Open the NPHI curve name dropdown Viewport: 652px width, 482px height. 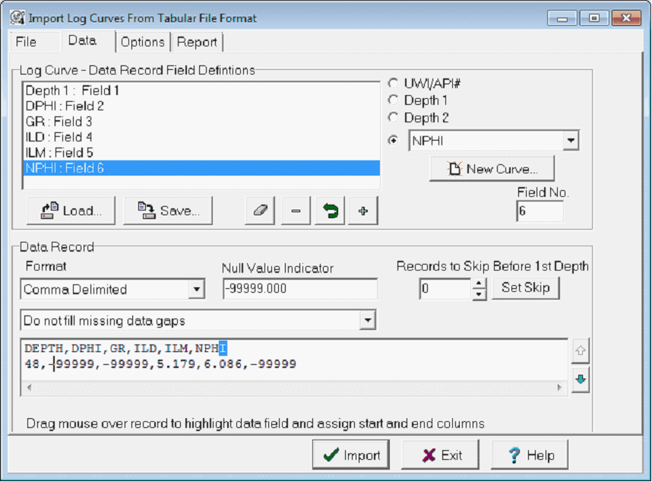[x=571, y=141]
